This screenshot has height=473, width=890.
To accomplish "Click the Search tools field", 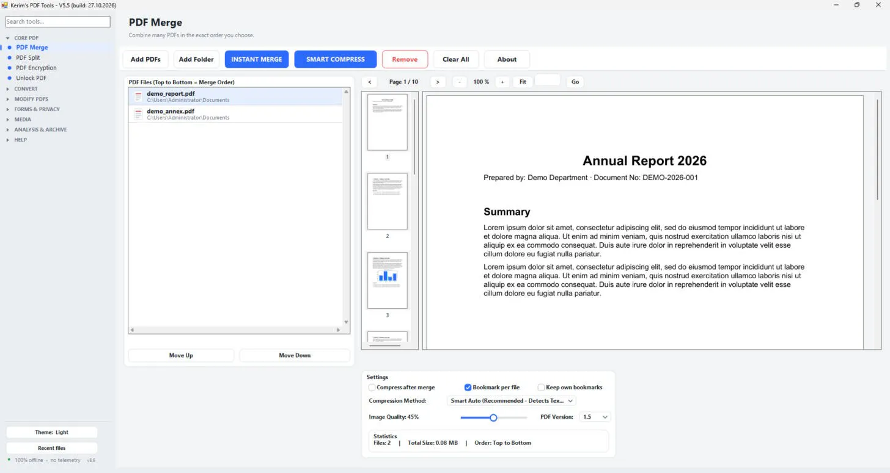I will (58, 21).
